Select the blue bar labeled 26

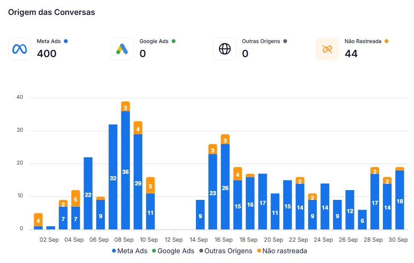225,187
